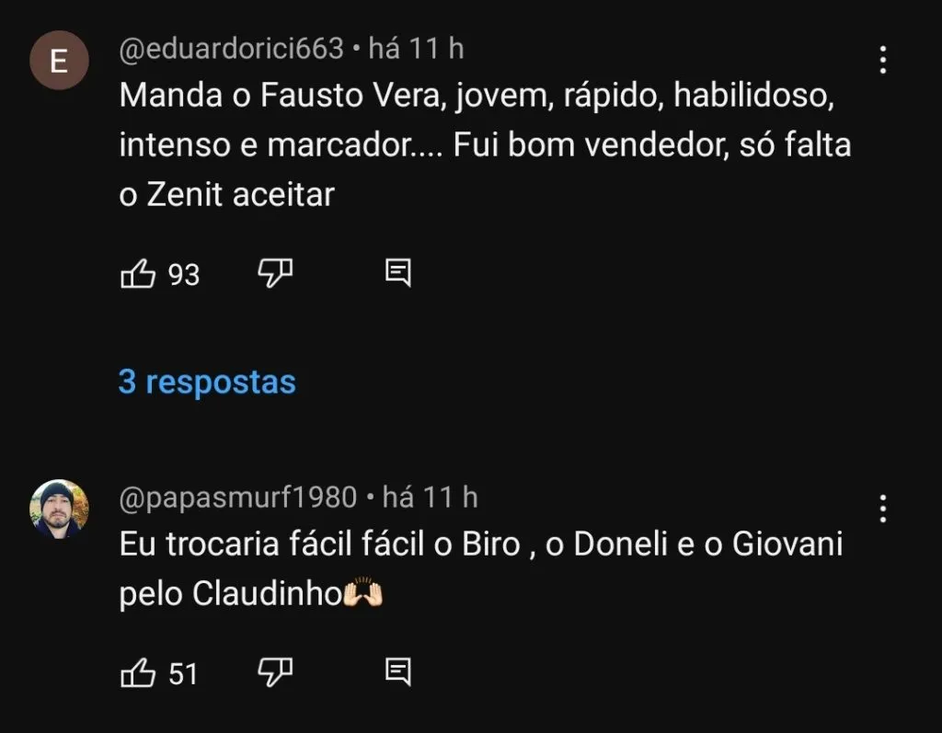
Task: Open @eduardorici663's channel via avatar
Action: [x=59, y=59]
